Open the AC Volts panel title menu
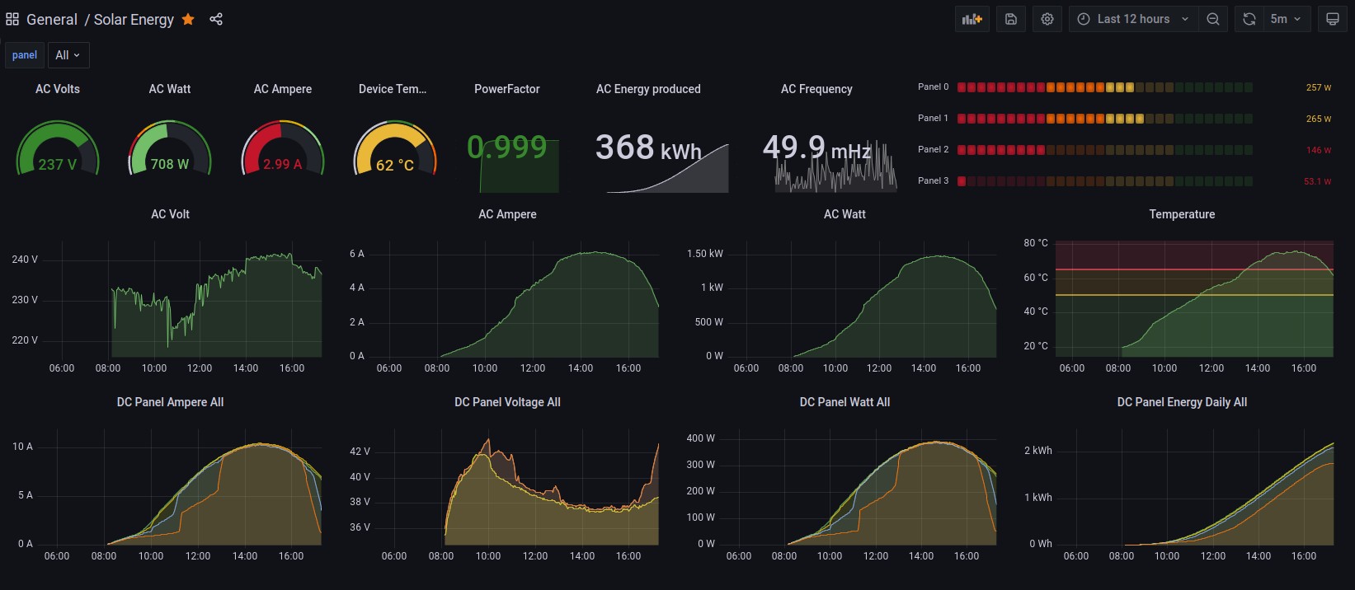This screenshot has height=590, width=1355. click(x=58, y=89)
